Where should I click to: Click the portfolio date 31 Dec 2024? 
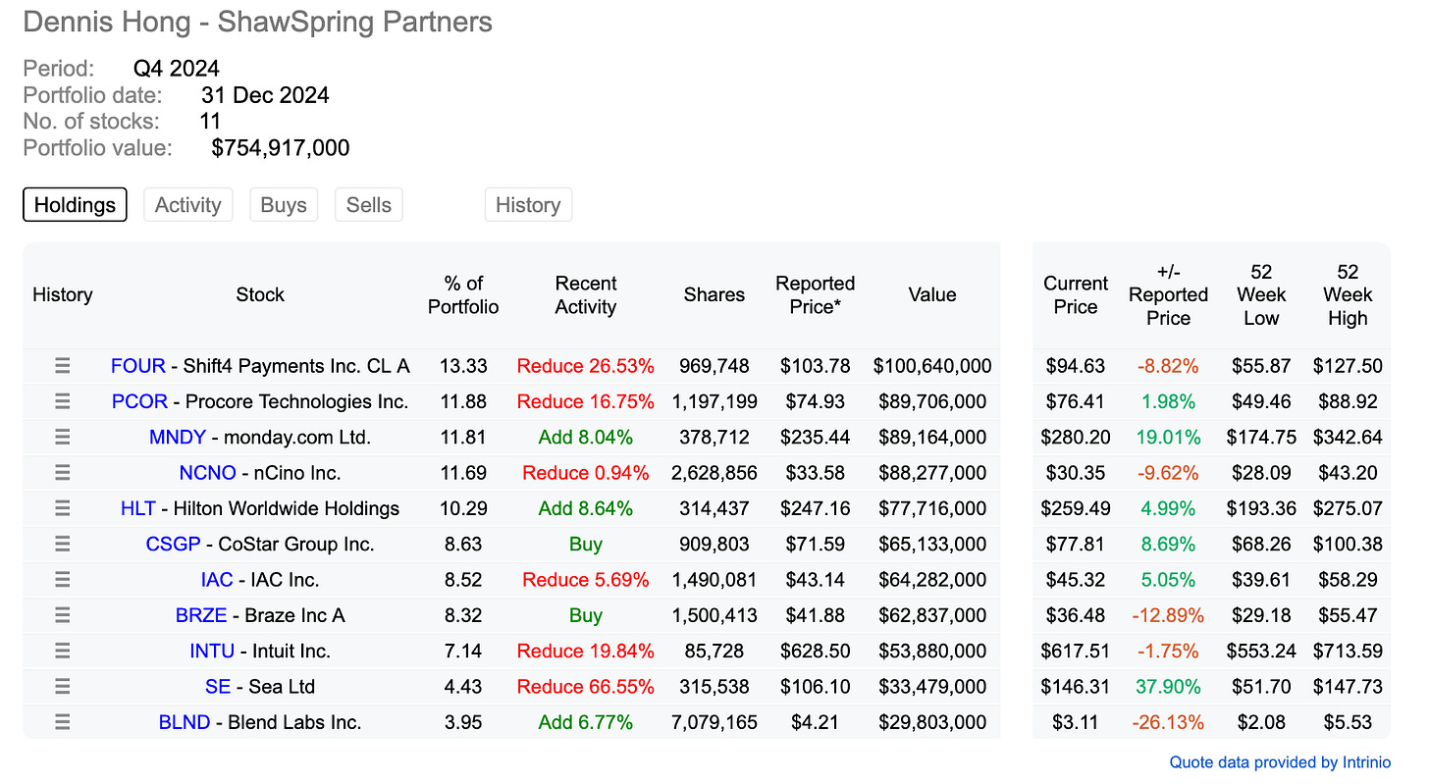265,95
